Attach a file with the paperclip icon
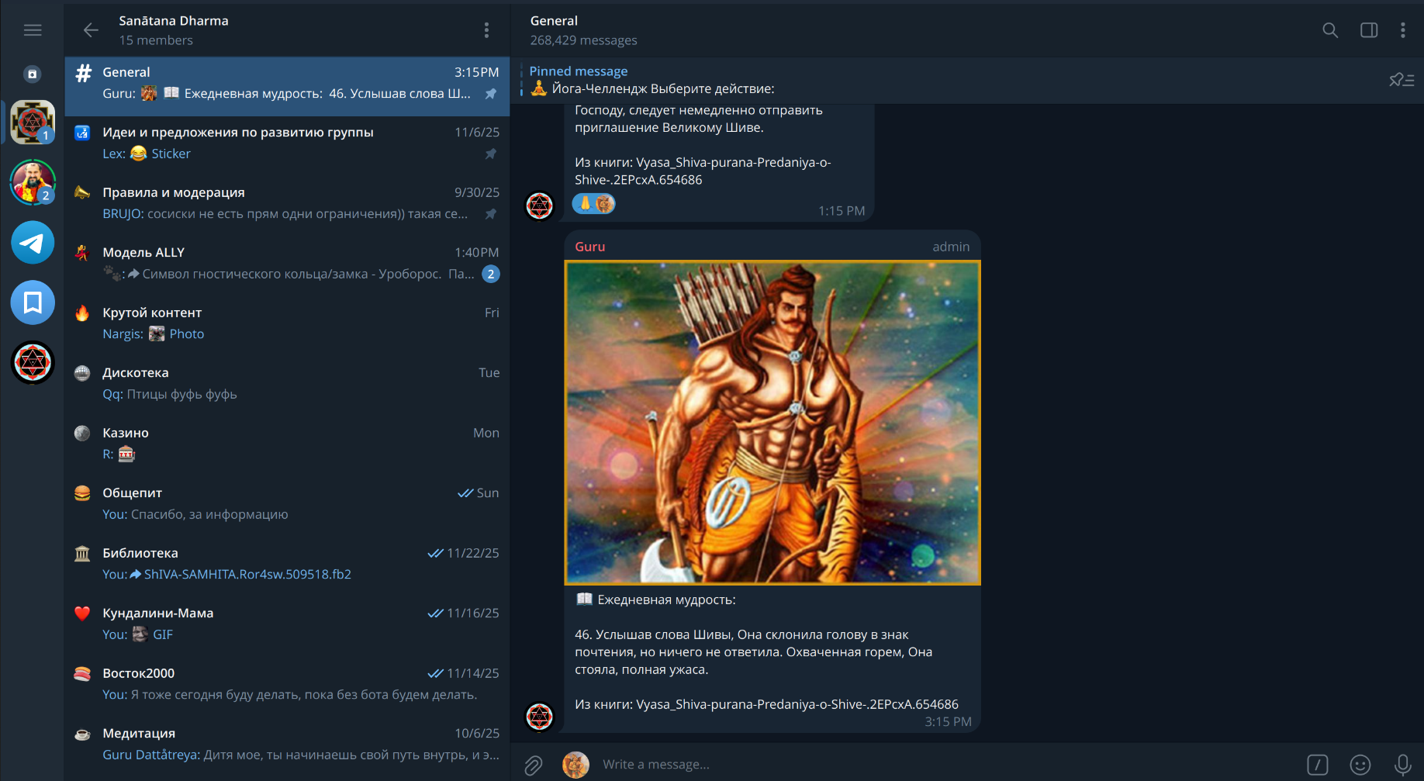 coord(533,765)
